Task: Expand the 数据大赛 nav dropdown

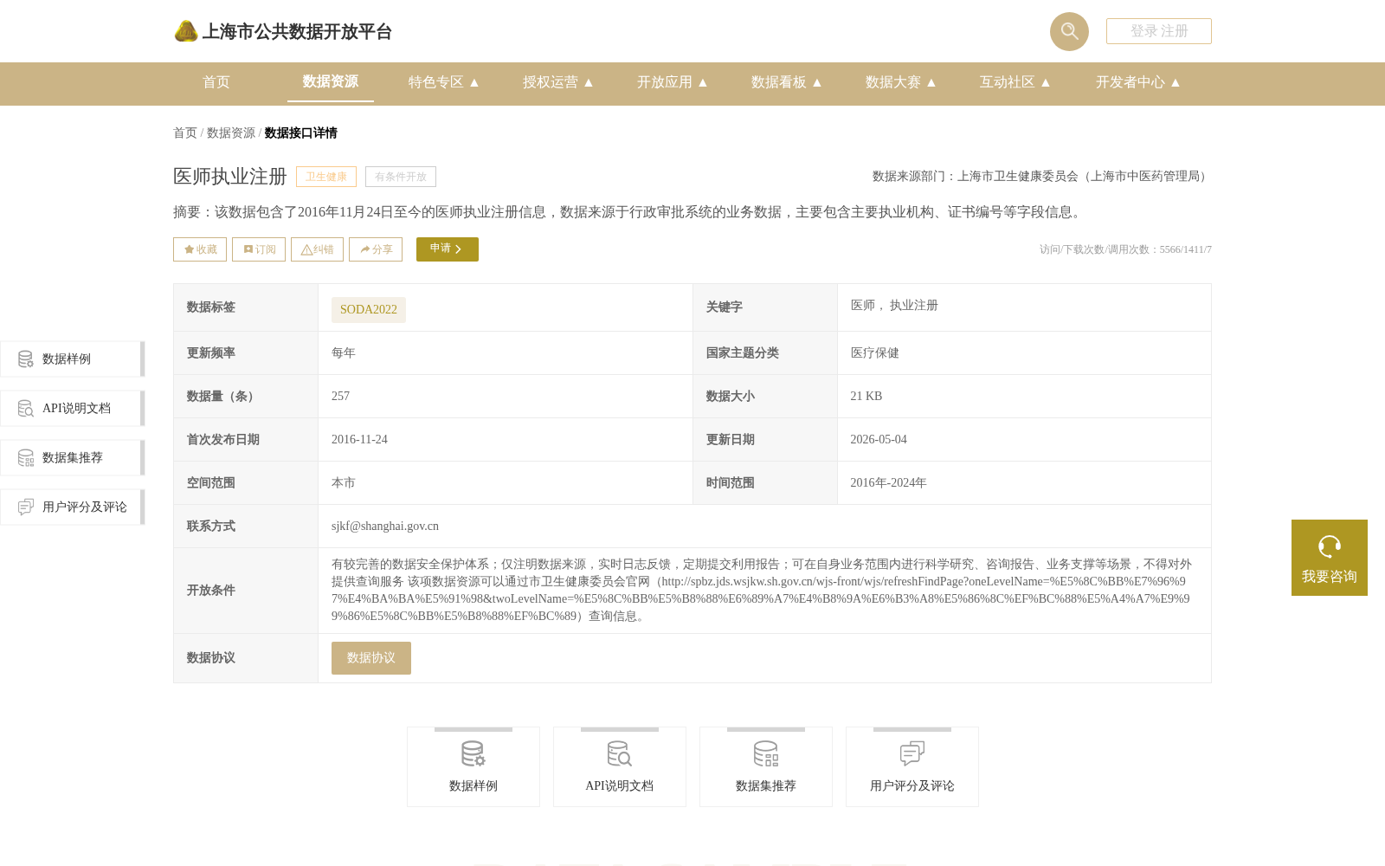Action: pyautogui.click(x=901, y=82)
